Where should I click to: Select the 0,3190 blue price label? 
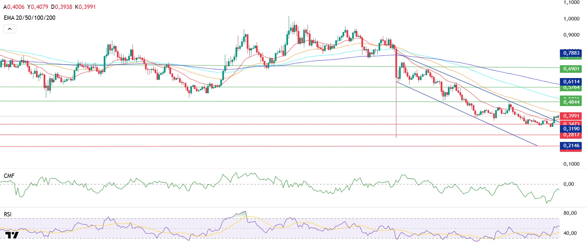[571, 129]
